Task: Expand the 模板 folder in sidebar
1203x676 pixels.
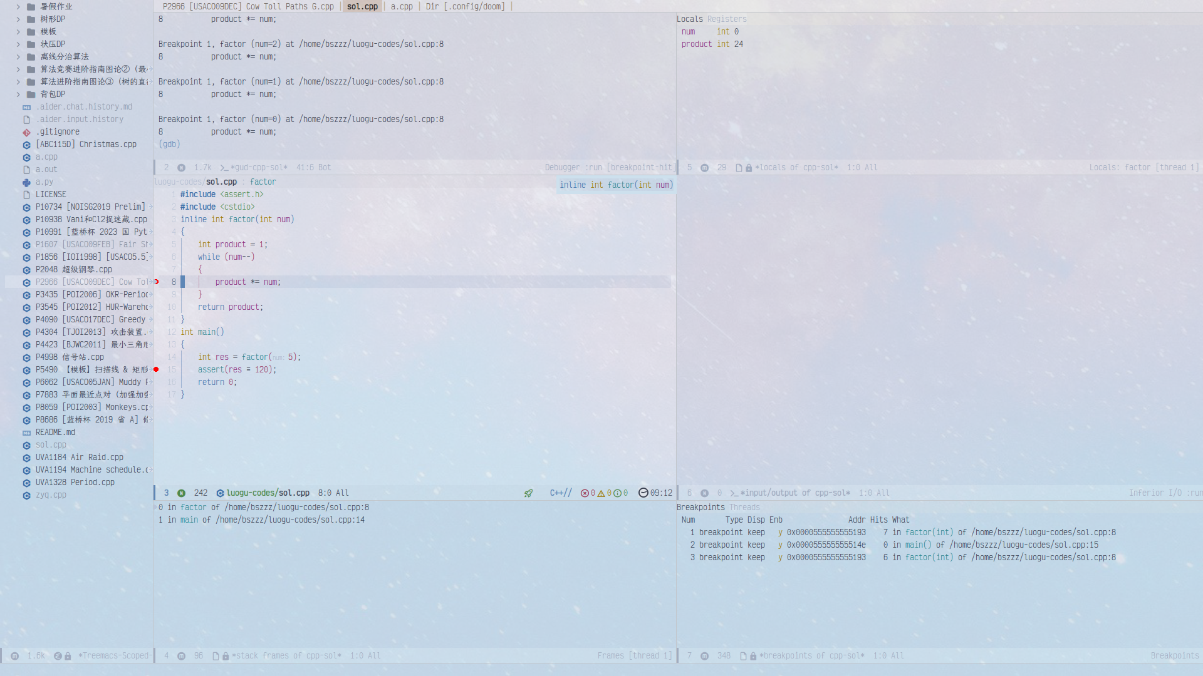Action: point(18,31)
